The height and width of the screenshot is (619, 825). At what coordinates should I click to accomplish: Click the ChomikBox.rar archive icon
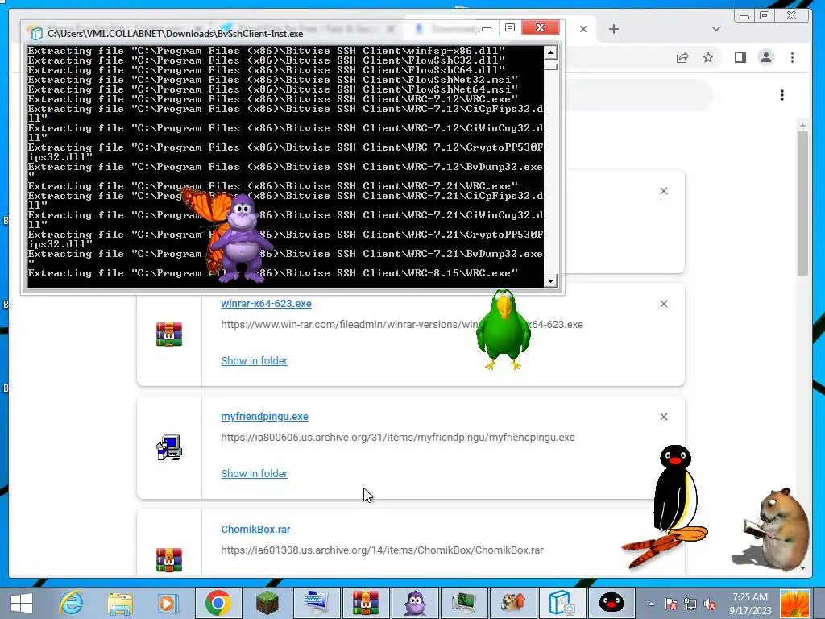(169, 559)
